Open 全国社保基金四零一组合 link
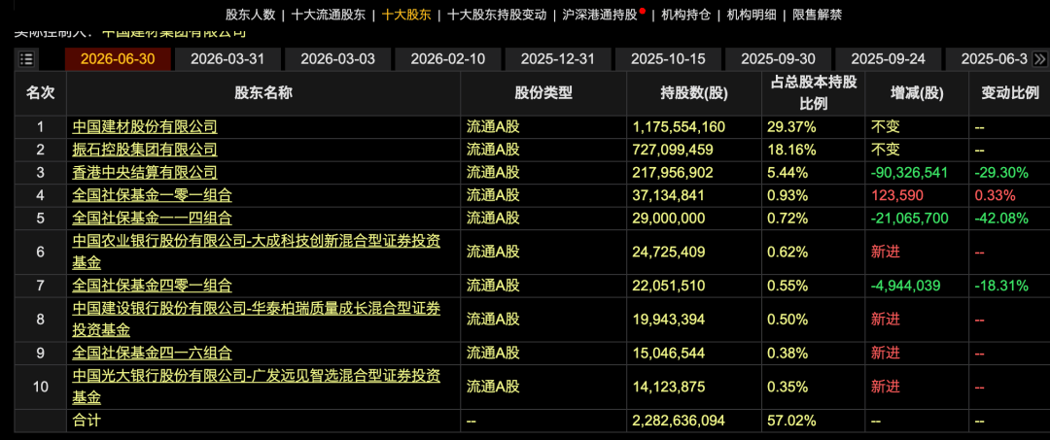 [x=152, y=286]
